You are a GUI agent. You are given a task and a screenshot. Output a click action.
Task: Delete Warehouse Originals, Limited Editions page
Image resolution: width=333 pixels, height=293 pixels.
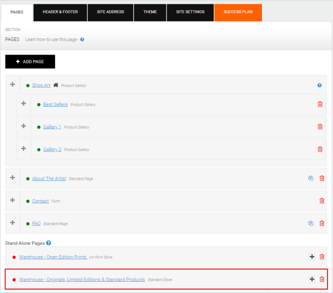(x=322, y=279)
